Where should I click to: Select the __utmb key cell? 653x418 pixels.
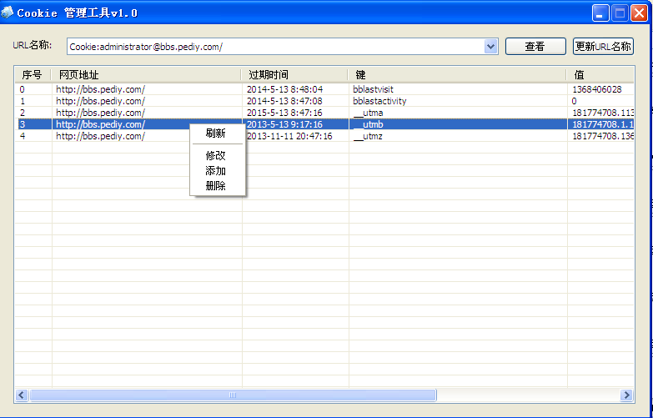click(368, 124)
